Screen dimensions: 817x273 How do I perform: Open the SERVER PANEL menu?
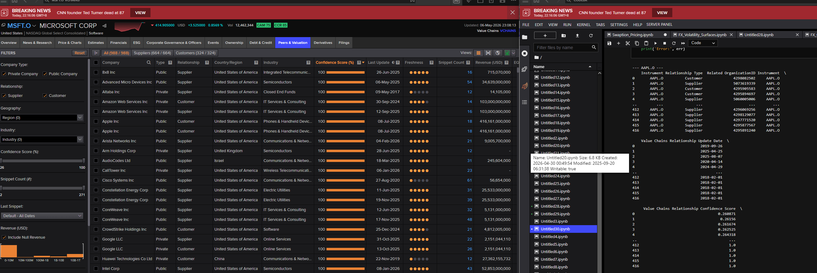point(659,25)
